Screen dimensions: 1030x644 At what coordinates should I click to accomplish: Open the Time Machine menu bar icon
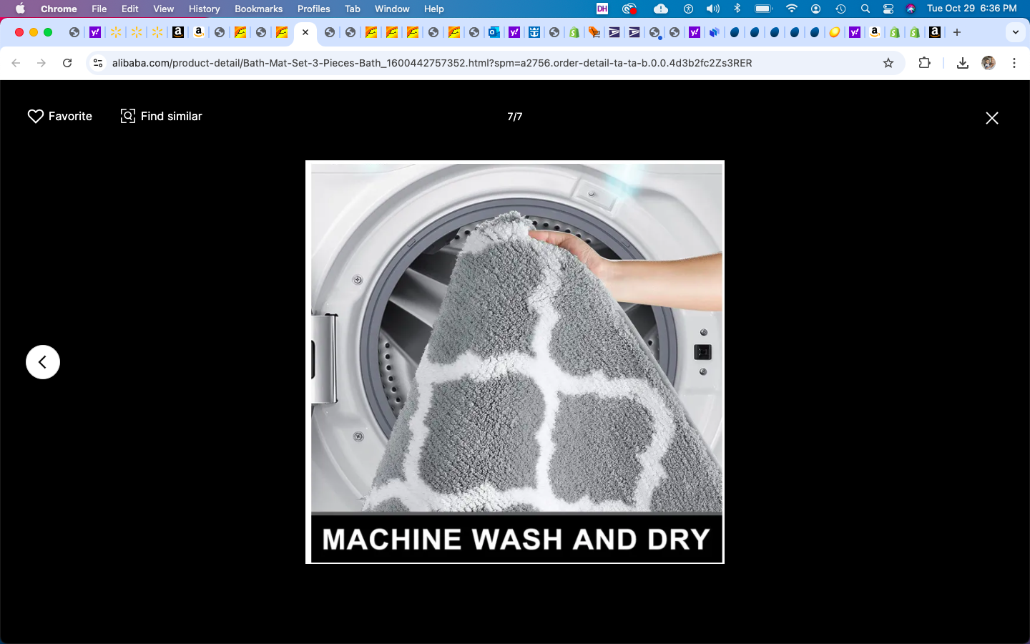pos(841,9)
